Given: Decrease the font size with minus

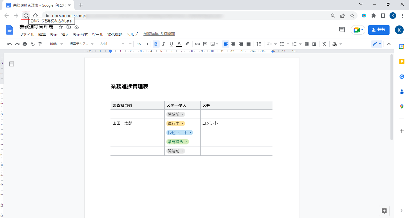Looking at the screenshot, I should pyautogui.click(x=130, y=44).
